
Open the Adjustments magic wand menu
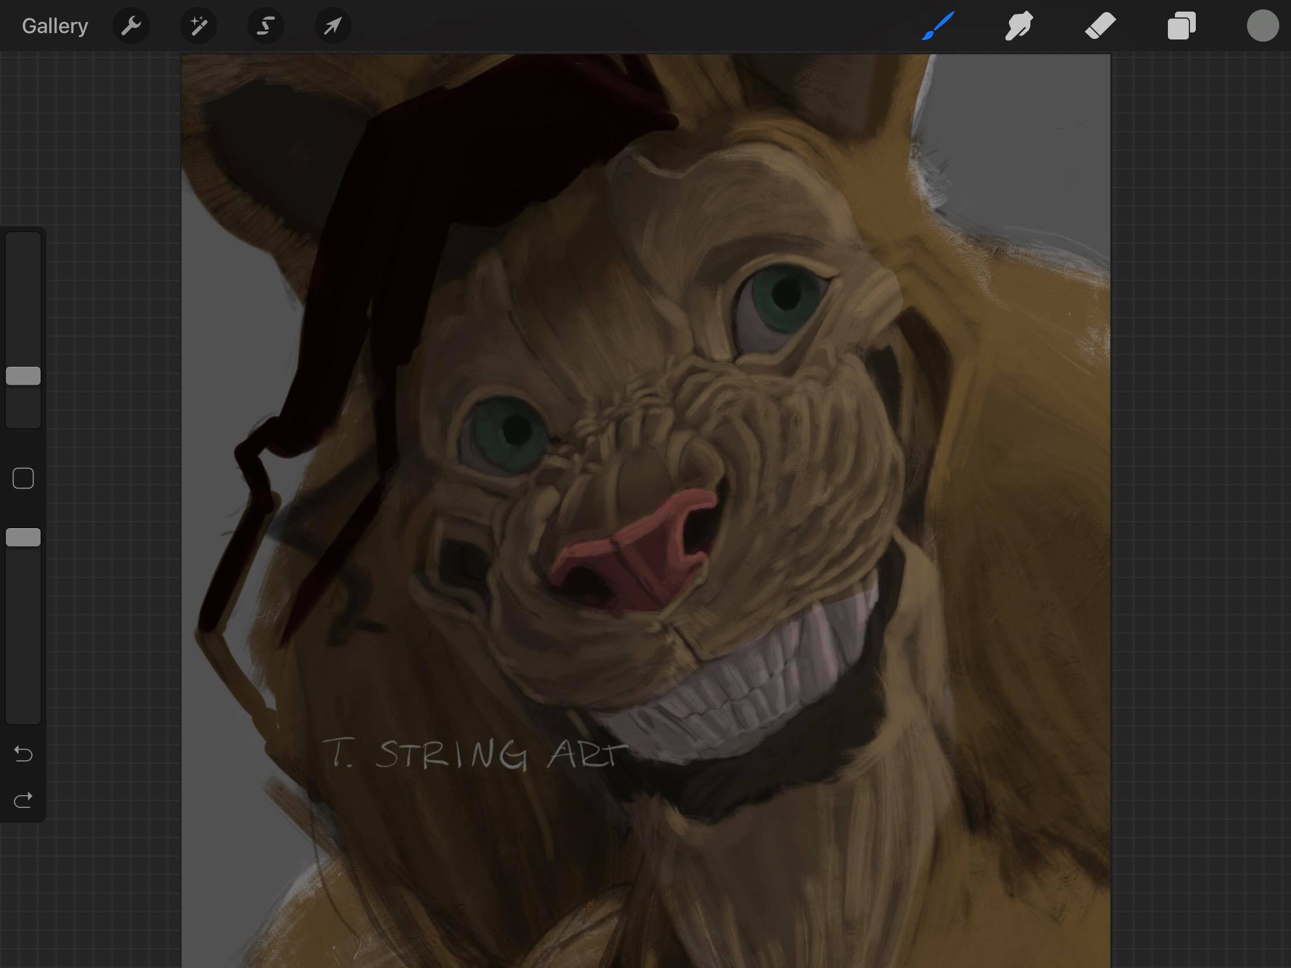click(x=199, y=26)
